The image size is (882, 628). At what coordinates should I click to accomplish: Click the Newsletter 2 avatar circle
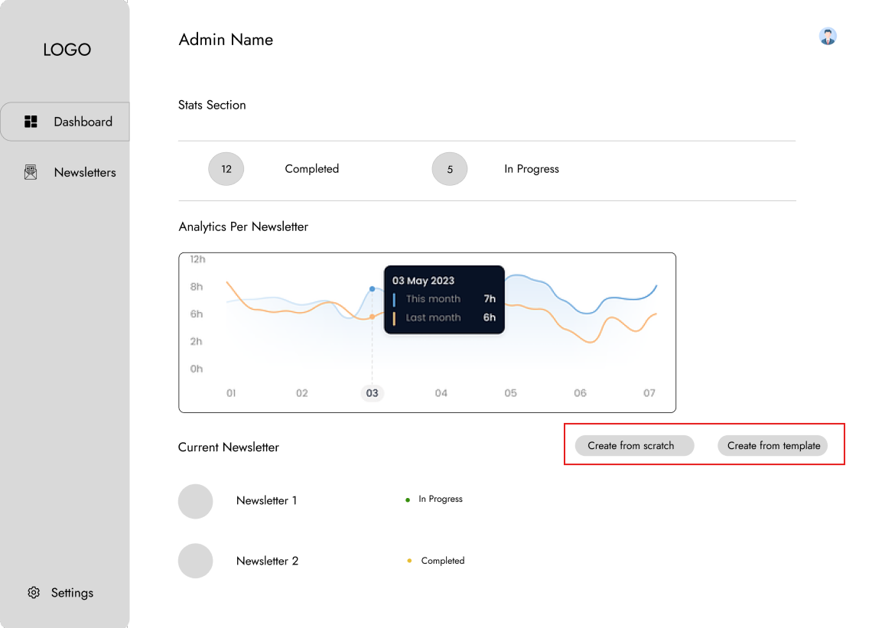(x=195, y=561)
